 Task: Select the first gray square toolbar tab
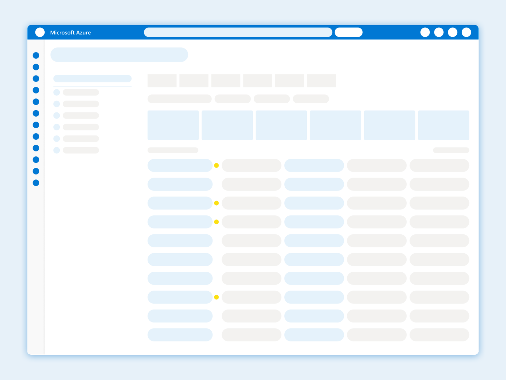(162, 81)
